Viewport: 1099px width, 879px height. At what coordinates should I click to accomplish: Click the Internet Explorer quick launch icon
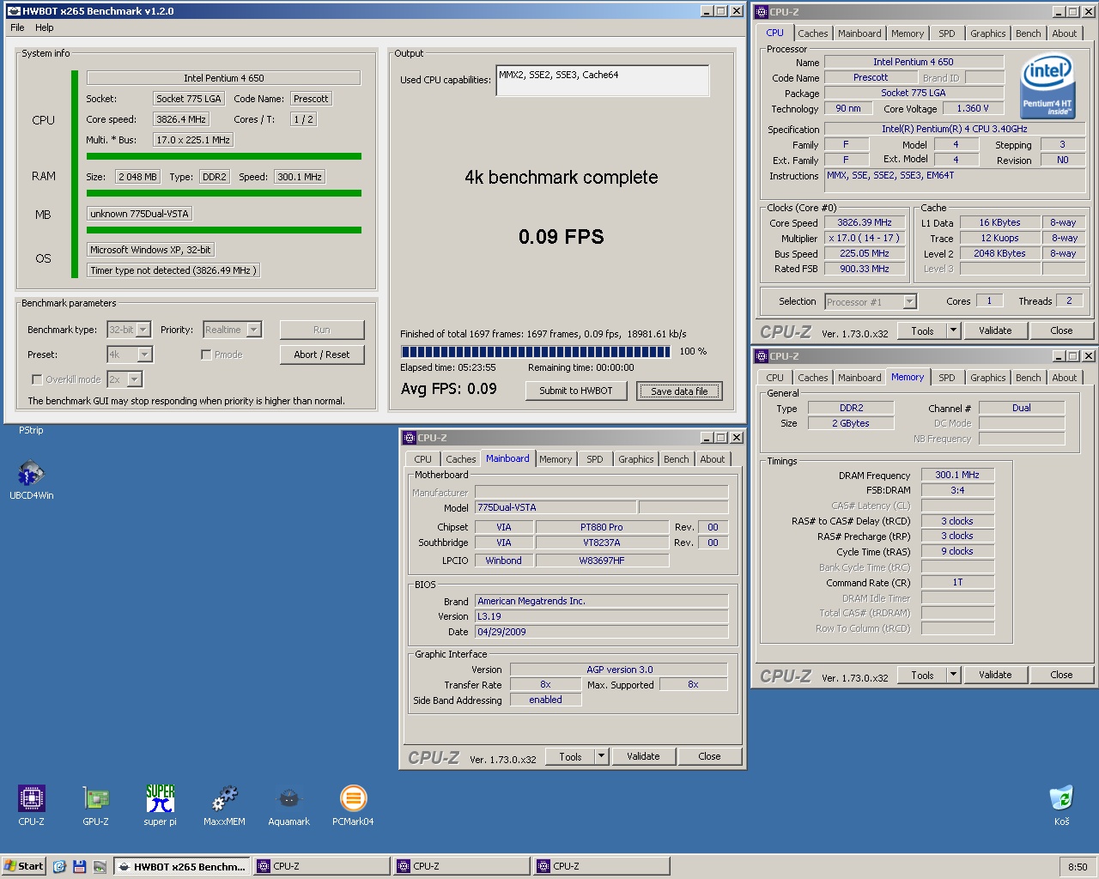(x=59, y=866)
